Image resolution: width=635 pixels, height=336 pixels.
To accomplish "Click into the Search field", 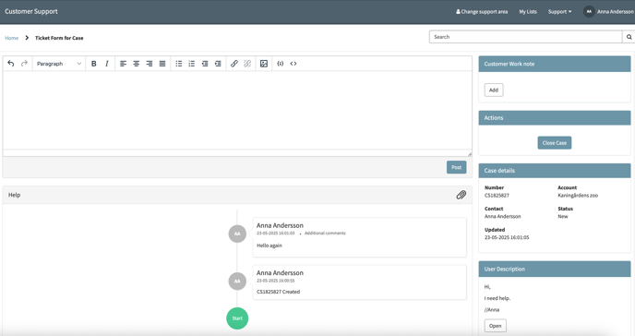I will [525, 37].
